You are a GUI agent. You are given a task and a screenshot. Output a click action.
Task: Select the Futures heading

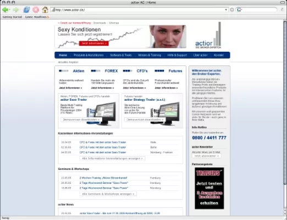175,71
